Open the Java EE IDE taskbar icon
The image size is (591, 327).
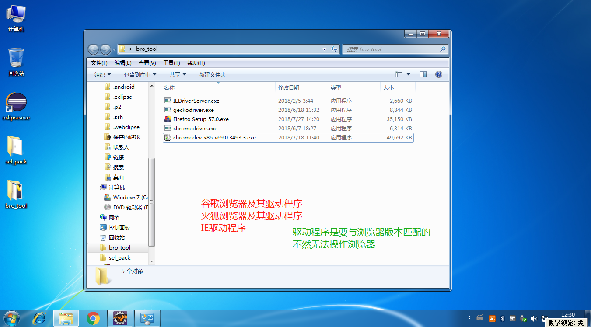pos(120,318)
